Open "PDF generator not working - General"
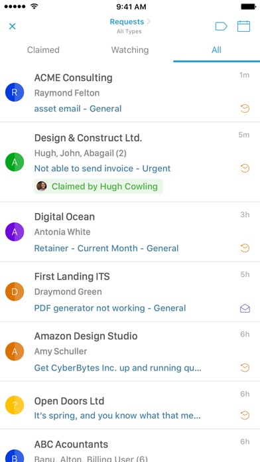Screen dimensions: 260x462 tap(110, 308)
